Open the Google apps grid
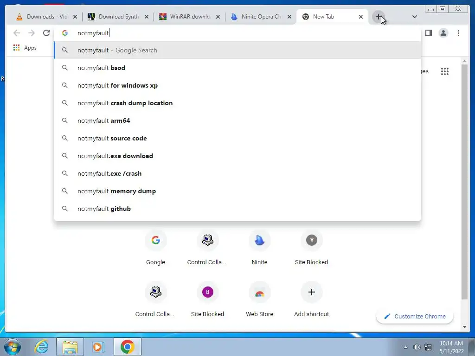This screenshot has width=475, height=356. pyautogui.click(x=445, y=71)
